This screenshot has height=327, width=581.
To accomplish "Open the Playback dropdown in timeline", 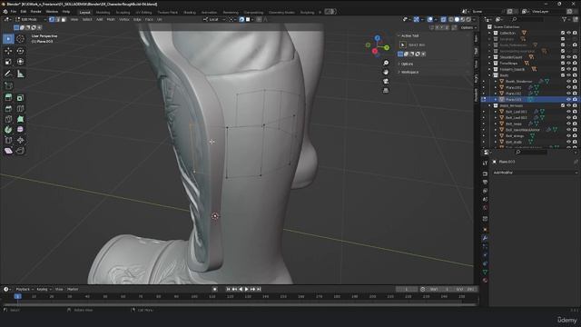I will click(x=25, y=289).
